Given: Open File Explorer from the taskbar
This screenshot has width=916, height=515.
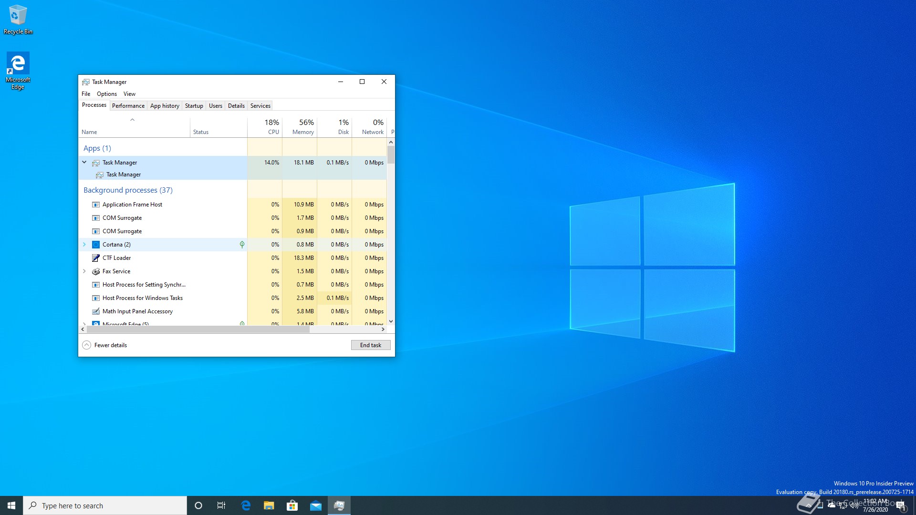Looking at the screenshot, I should click(269, 505).
